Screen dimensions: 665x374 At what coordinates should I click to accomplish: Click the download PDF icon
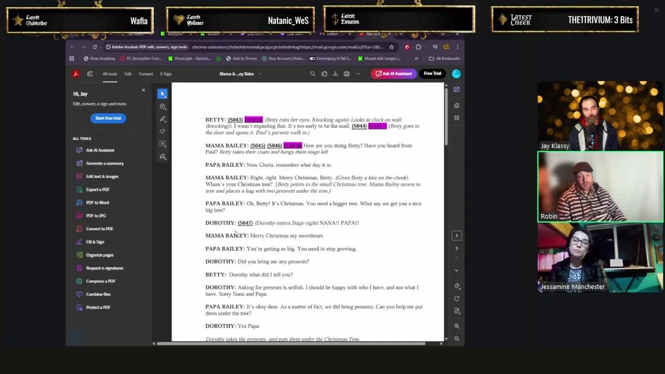[x=335, y=74]
